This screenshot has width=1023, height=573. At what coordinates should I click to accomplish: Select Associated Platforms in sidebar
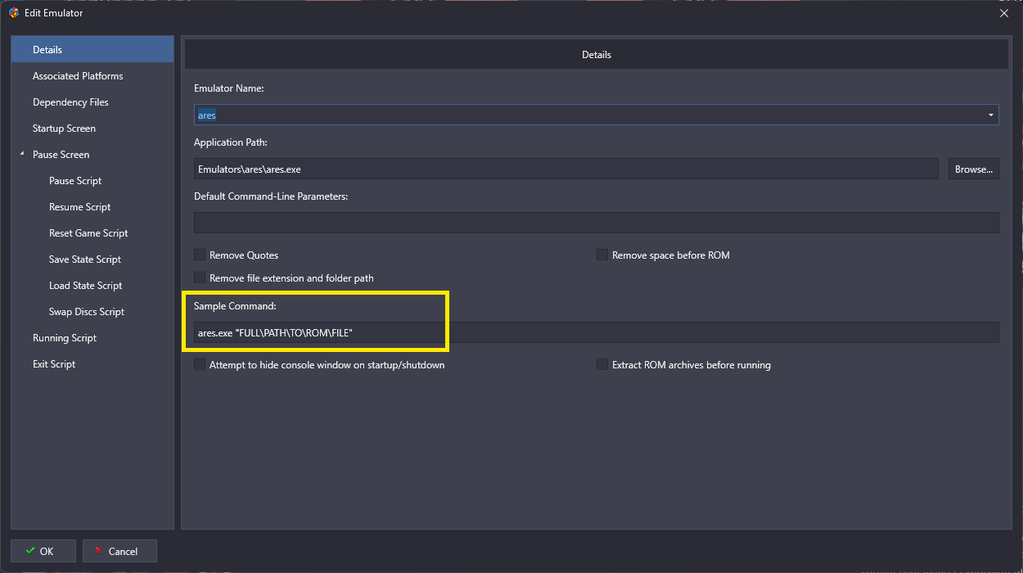[78, 76]
